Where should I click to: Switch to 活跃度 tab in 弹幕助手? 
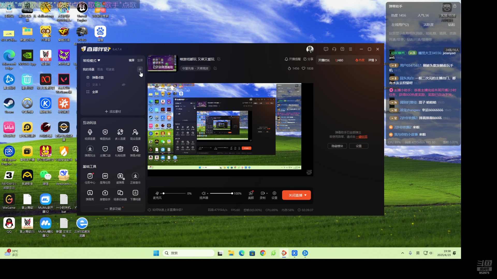(428, 25)
